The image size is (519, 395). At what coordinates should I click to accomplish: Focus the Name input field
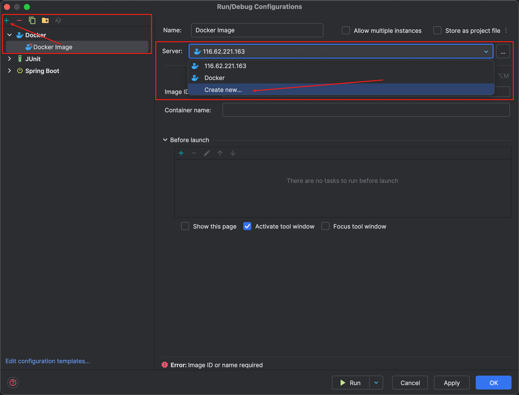(x=257, y=30)
